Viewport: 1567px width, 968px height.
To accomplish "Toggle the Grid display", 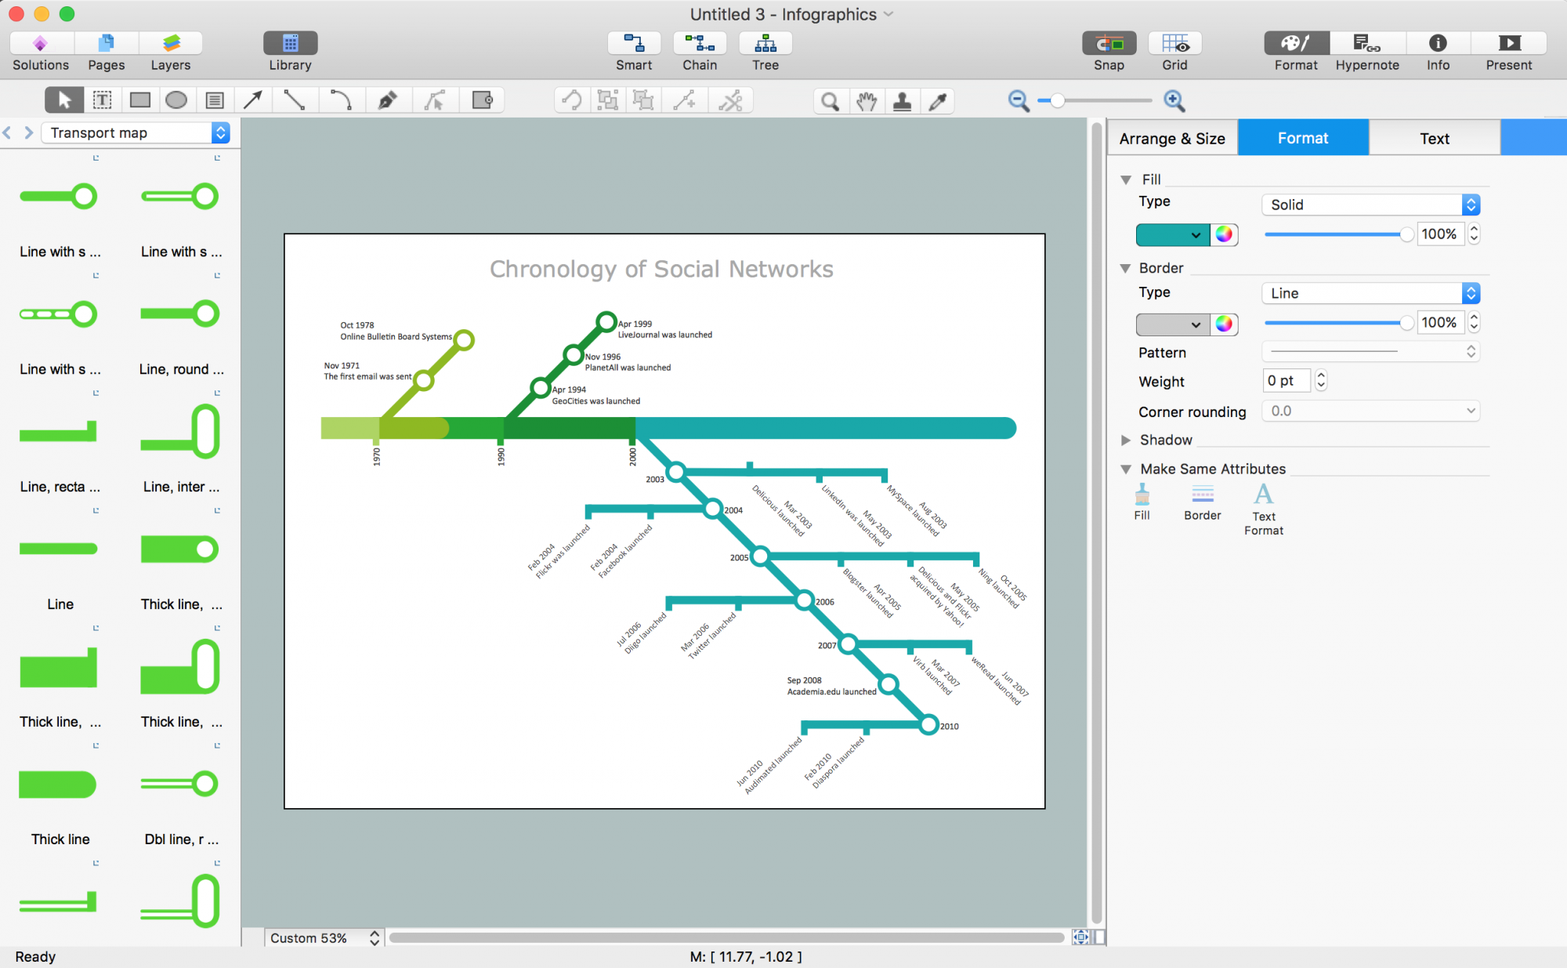I will click(1174, 52).
